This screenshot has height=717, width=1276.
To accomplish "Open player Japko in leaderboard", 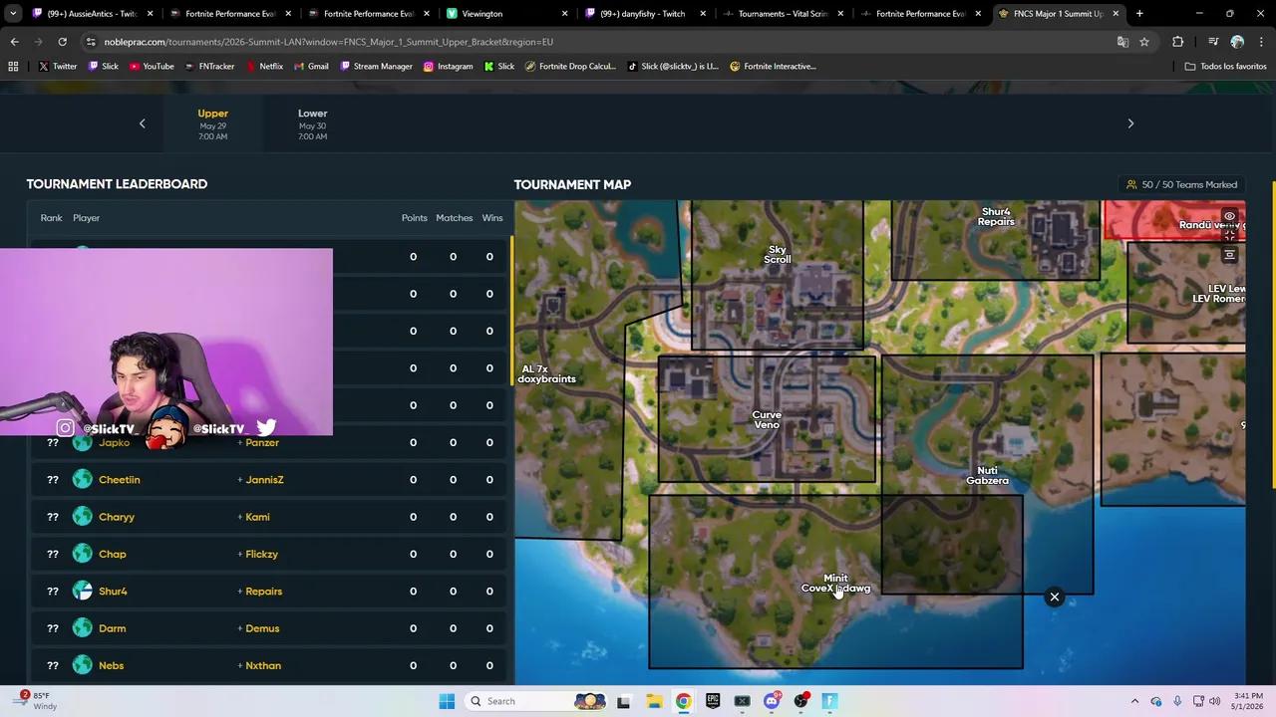I will tap(114, 442).
